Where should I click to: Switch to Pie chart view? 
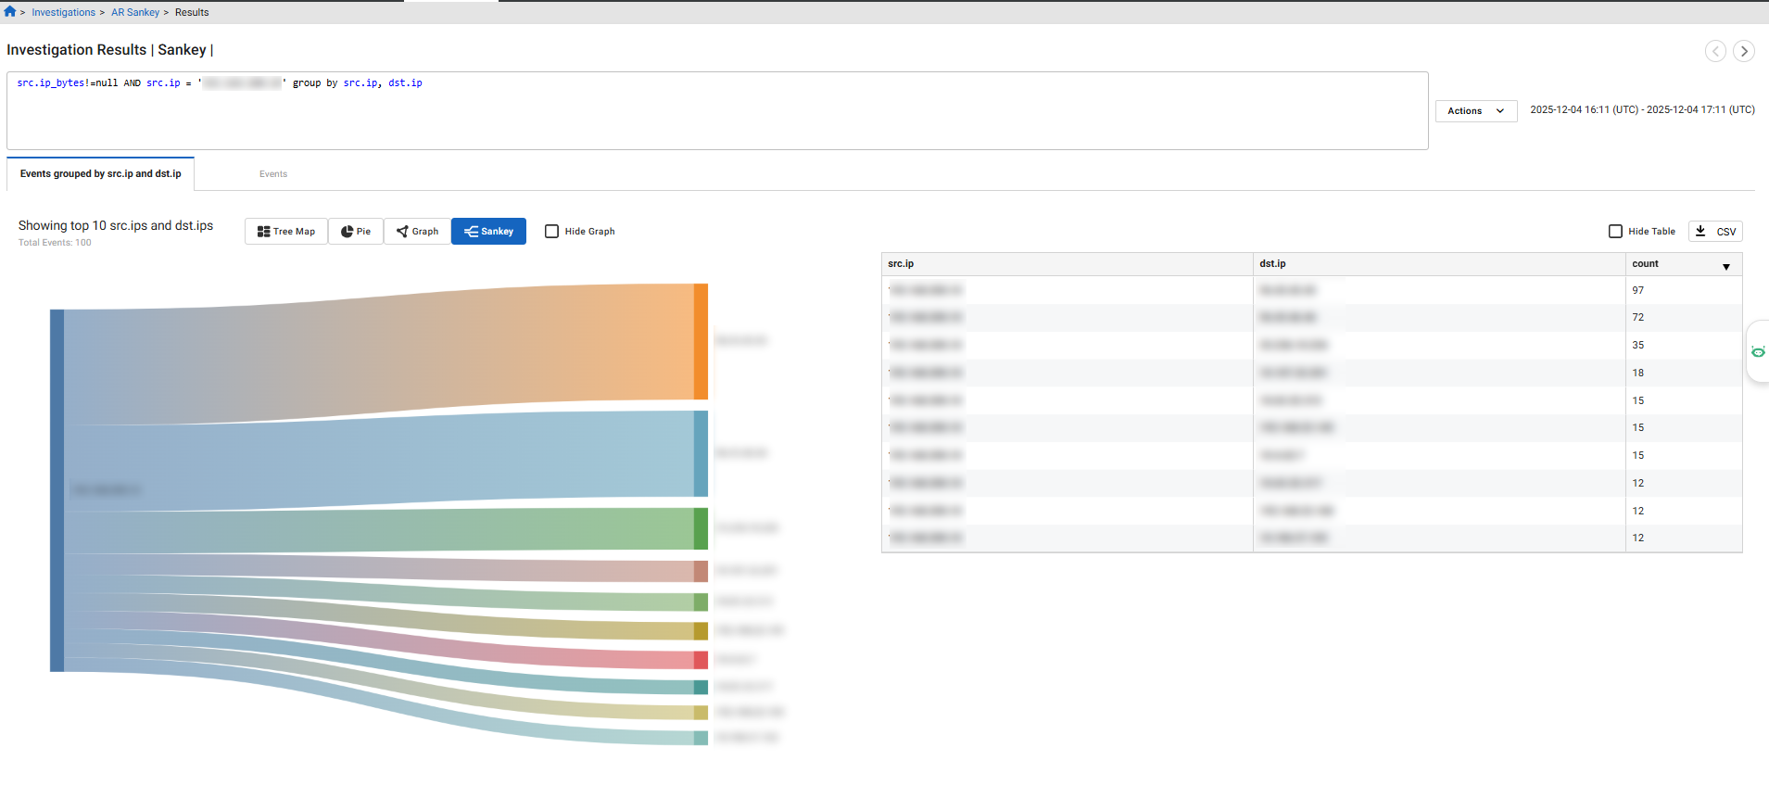click(356, 232)
